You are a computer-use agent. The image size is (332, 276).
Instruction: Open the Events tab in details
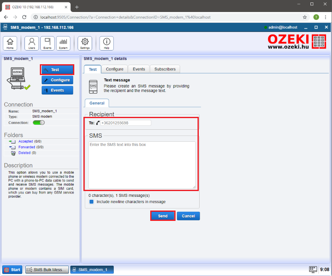point(139,69)
